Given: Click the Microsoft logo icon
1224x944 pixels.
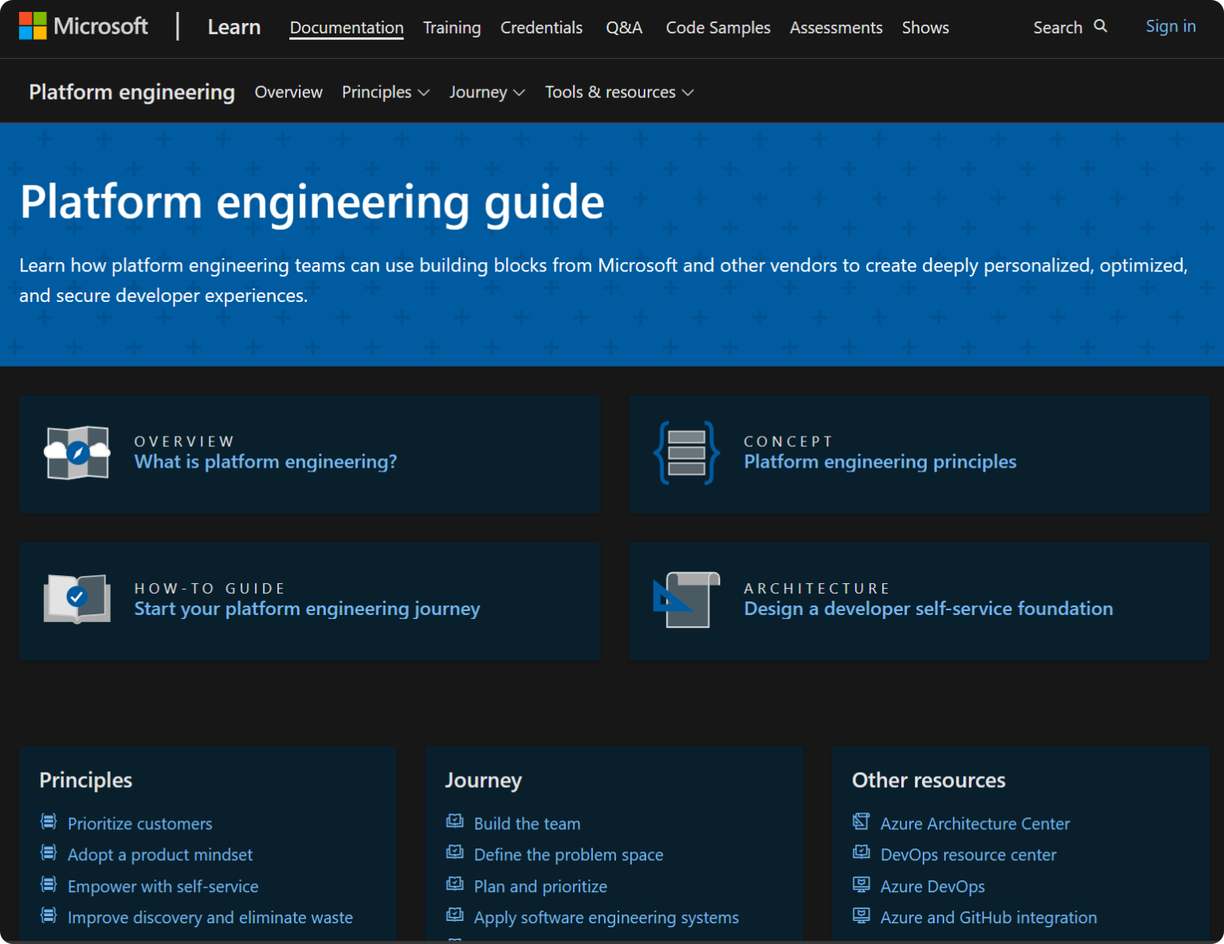Looking at the screenshot, I should point(33,25).
